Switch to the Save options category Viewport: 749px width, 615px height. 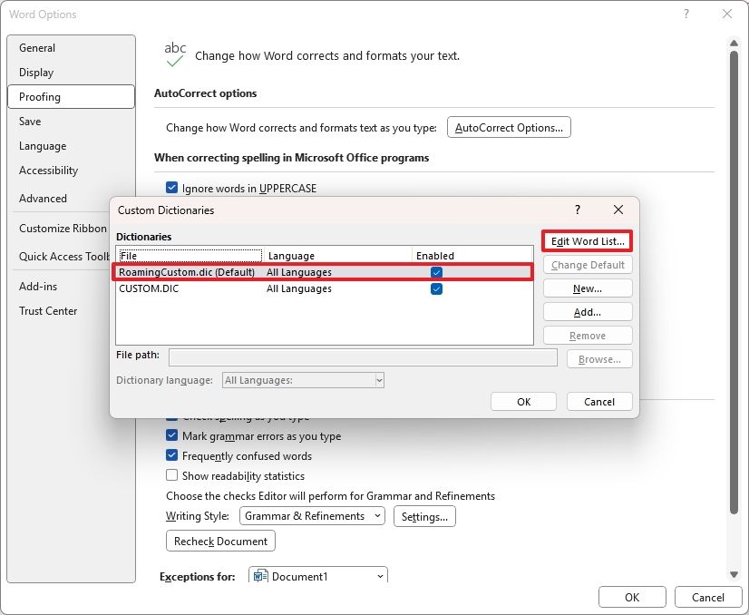click(30, 121)
